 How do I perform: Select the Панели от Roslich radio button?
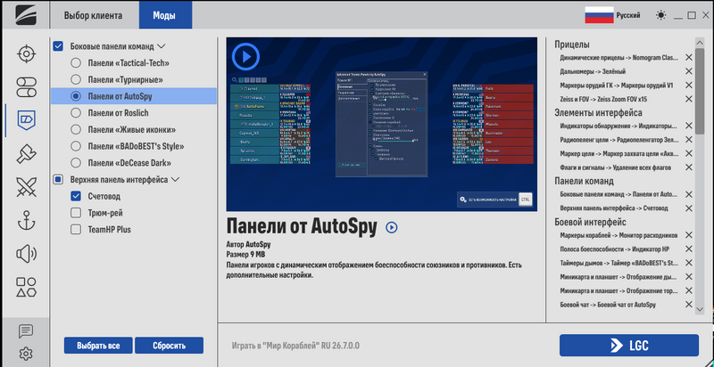point(76,112)
